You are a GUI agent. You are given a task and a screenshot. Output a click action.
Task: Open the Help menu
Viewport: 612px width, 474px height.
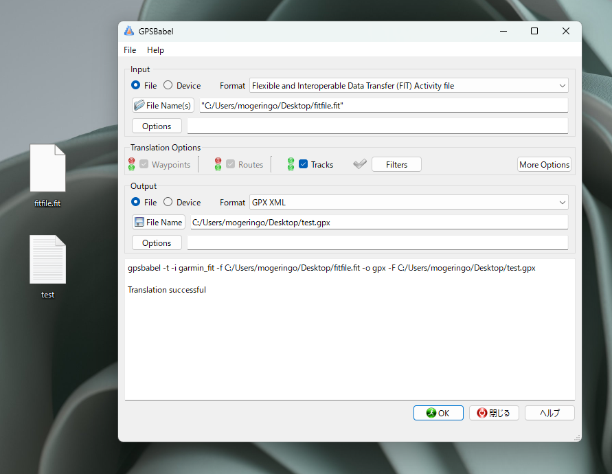tap(155, 50)
